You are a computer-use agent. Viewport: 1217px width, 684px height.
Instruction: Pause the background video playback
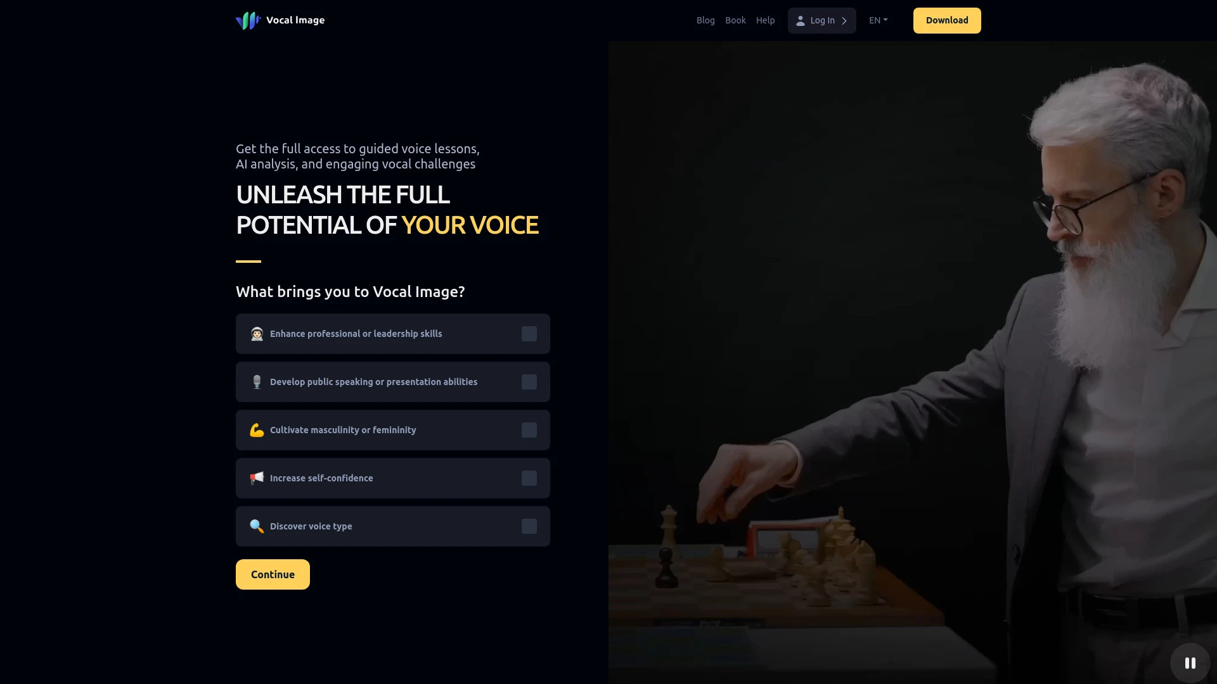pyautogui.click(x=1190, y=664)
